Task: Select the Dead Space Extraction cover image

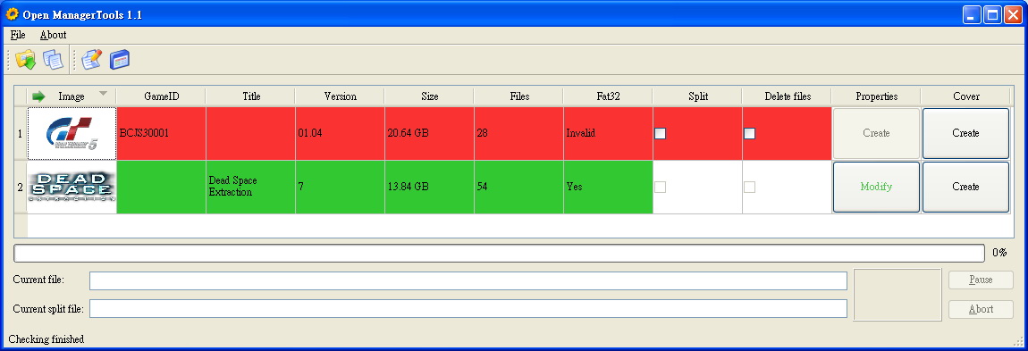Action: [72, 187]
